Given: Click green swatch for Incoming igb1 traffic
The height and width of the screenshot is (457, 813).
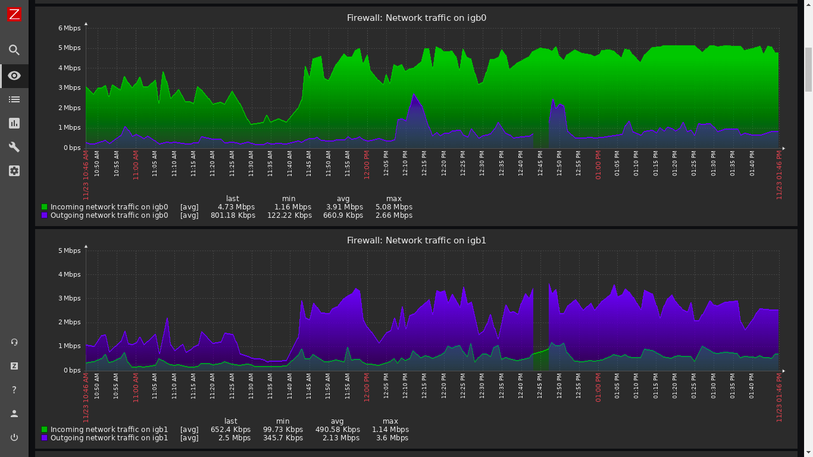Looking at the screenshot, I should (x=44, y=430).
